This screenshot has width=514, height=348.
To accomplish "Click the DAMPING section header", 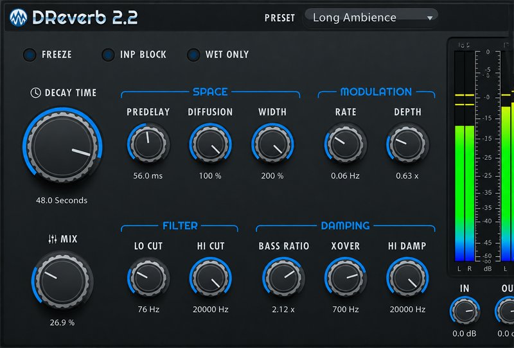I will 345,225.
